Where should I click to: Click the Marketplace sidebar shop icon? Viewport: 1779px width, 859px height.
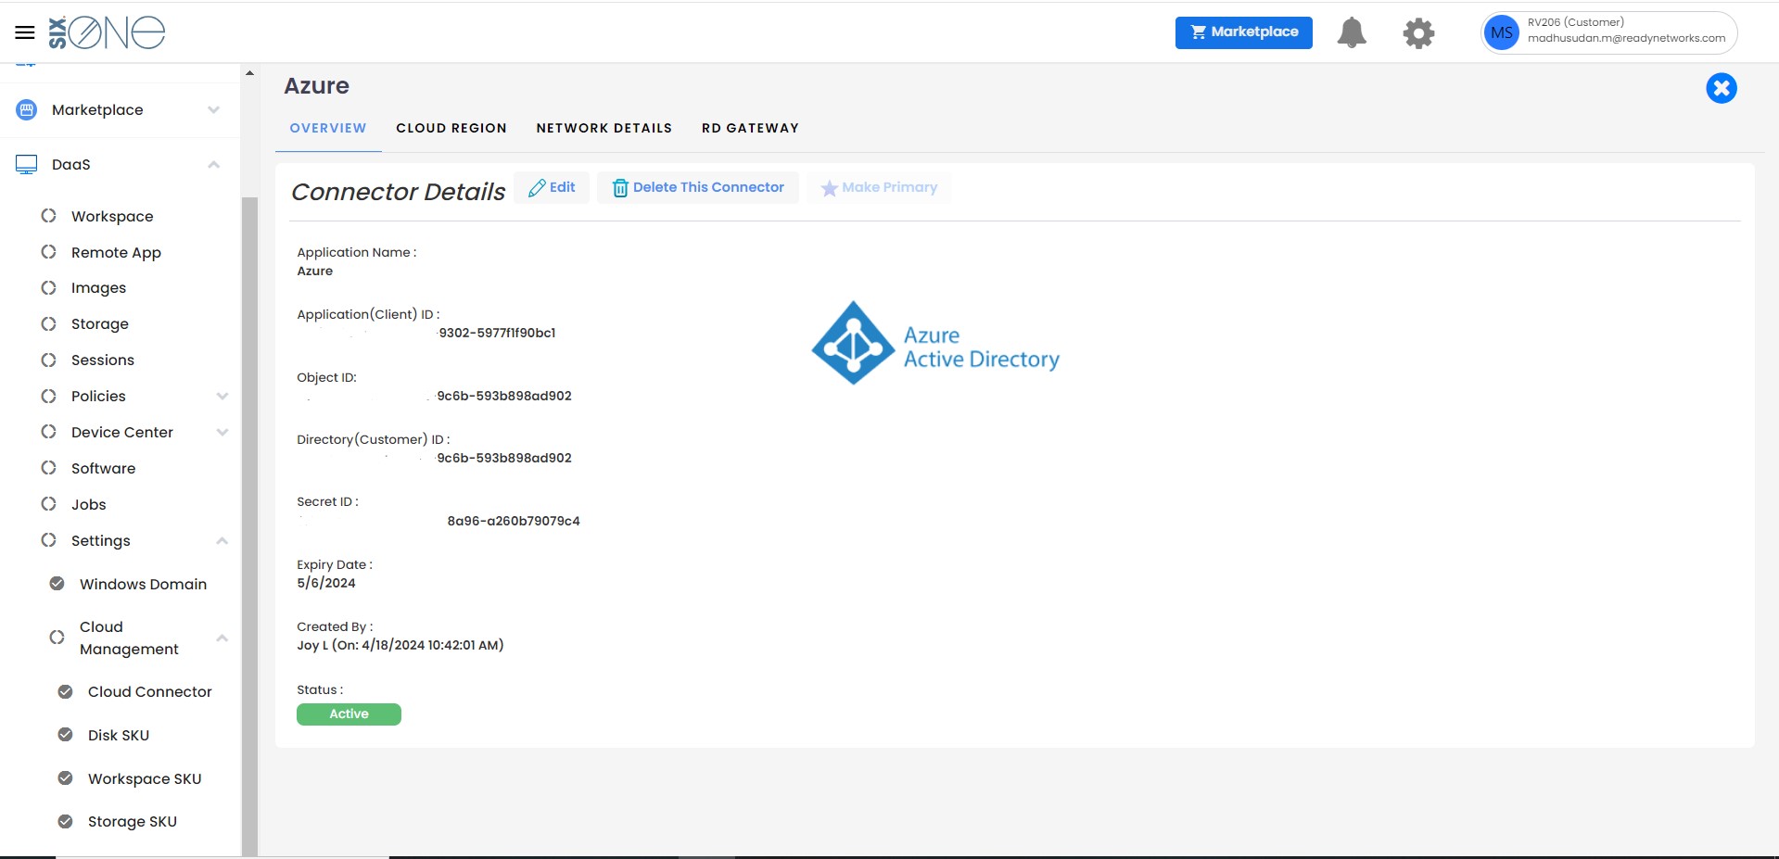click(27, 109)
